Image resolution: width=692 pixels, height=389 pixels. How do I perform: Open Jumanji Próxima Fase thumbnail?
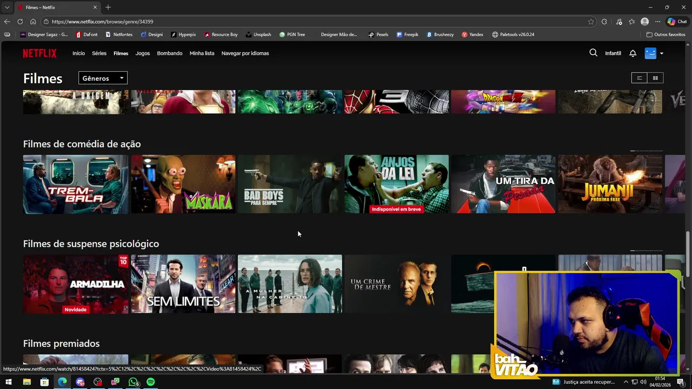point(610,184)
